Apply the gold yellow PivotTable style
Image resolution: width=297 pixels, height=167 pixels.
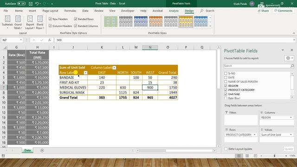pos(186,22)
